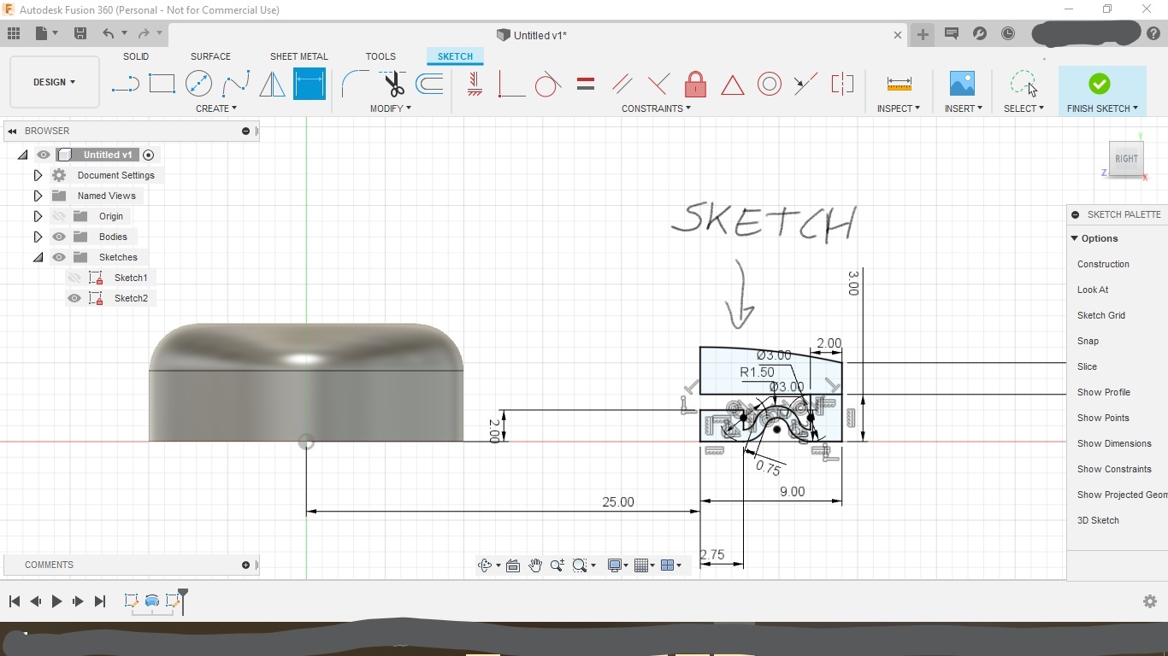Show the hidden Sketch1 in browser

click(x=74, y=278)
